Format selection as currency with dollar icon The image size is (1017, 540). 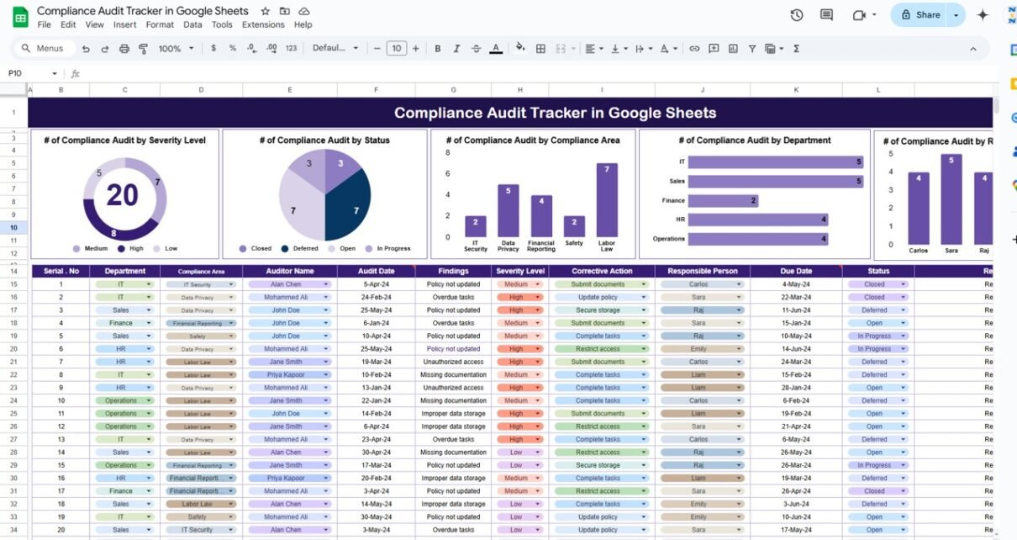pos(213,49)
